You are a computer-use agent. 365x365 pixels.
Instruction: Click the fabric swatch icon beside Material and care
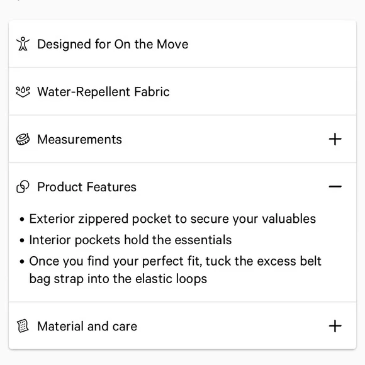click(23, 326)
